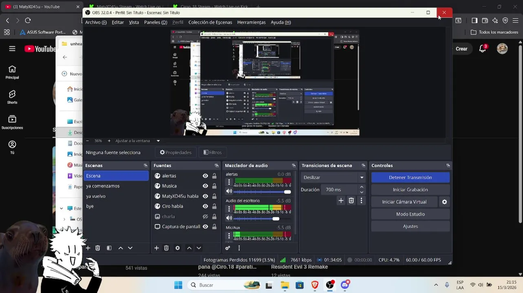
Task: Pop out the Fuentes dock panel
Action: [216, 166]
